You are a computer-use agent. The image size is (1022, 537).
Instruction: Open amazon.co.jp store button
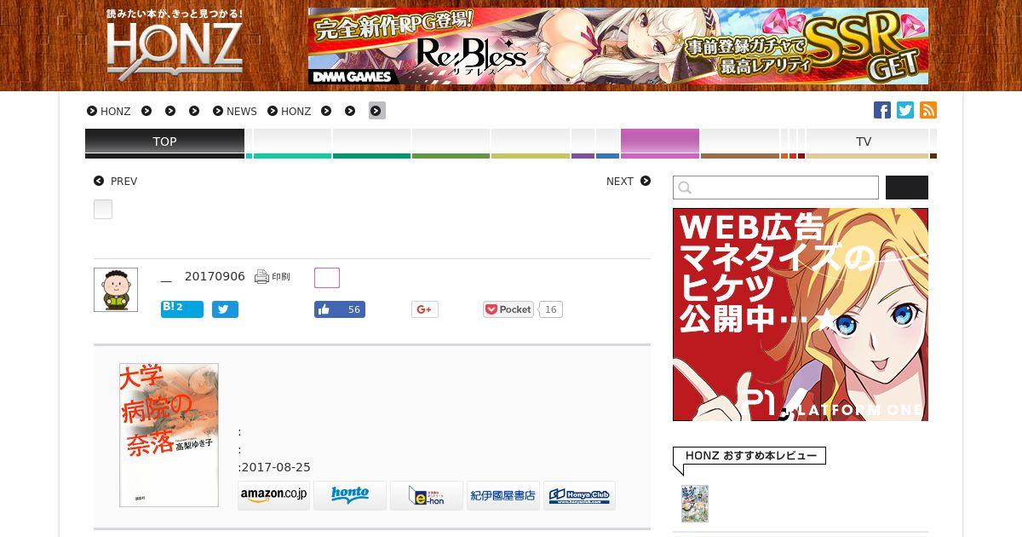(273, 495)
